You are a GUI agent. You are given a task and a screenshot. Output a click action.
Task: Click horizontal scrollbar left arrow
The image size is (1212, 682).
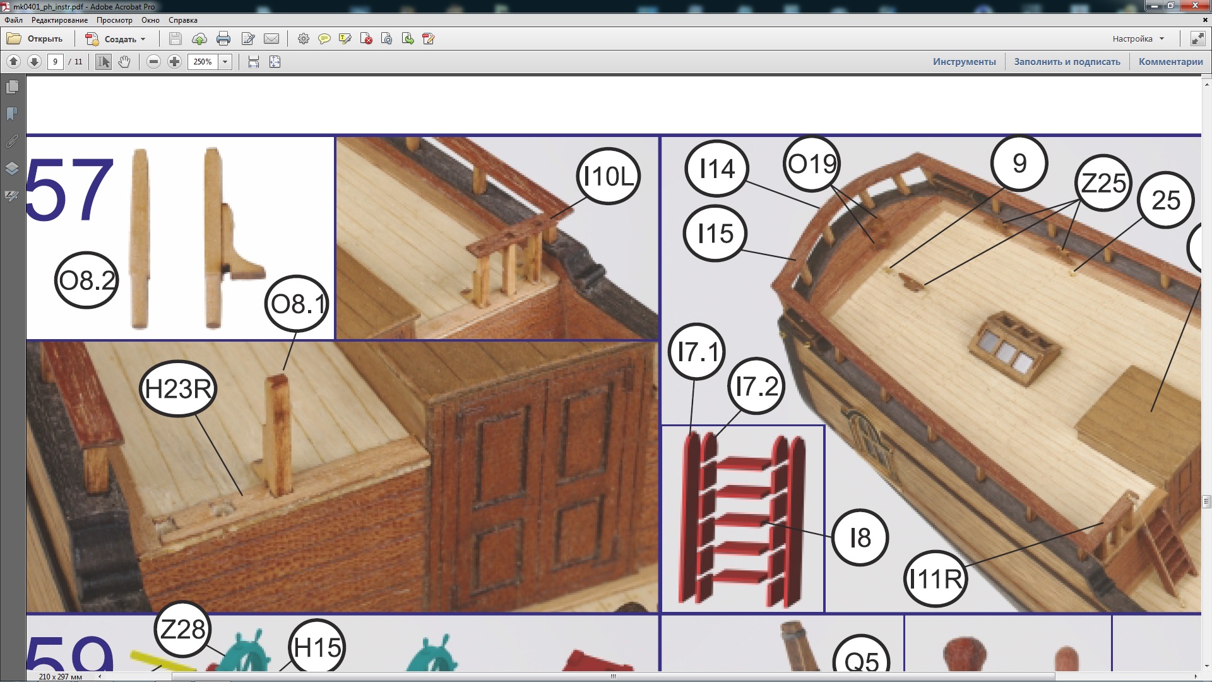click(x=100, y=676)
